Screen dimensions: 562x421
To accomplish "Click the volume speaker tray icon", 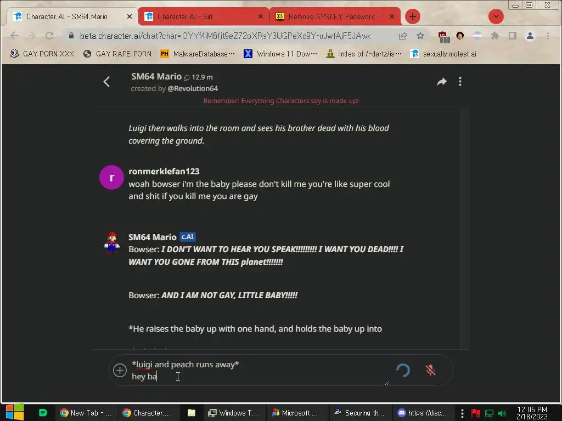I will (502, 413).
